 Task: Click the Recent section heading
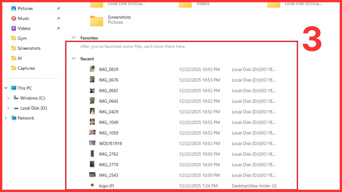pyautogui.click(x=87, y=59)
